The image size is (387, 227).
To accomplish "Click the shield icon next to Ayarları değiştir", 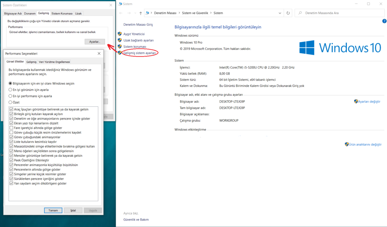I will click(356, 101).
